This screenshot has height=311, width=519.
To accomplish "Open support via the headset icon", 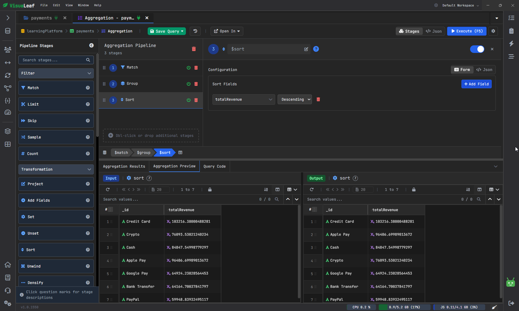I will coord(8,290).
